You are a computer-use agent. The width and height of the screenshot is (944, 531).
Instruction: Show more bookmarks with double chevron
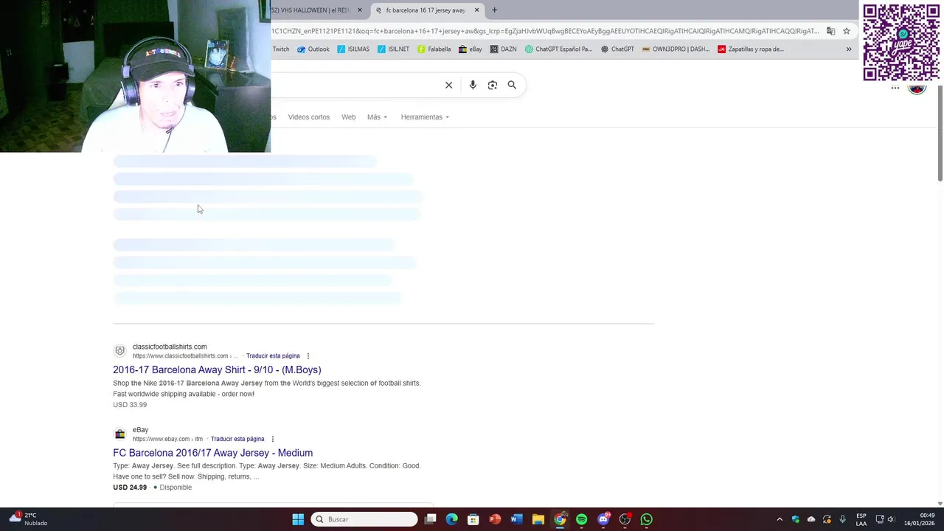coord(849,49)
